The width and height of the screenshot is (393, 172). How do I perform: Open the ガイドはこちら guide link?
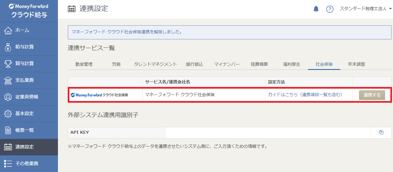pos(305,95)
